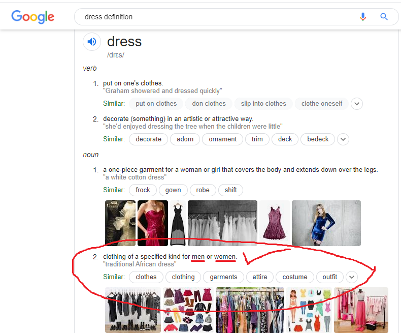Open the pink clothing rack with mannequin image
Image resolution: width=401 pixels, height=333 pixels.
pos(361,310)
